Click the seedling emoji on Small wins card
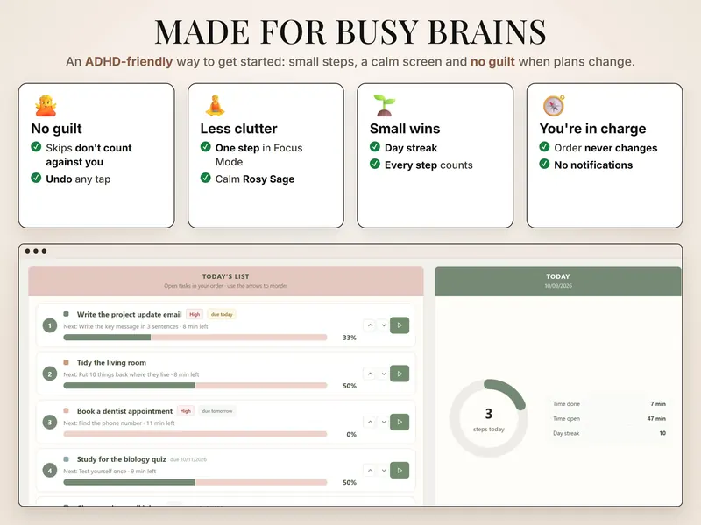The image size is (701, 525). pos(385,105)
